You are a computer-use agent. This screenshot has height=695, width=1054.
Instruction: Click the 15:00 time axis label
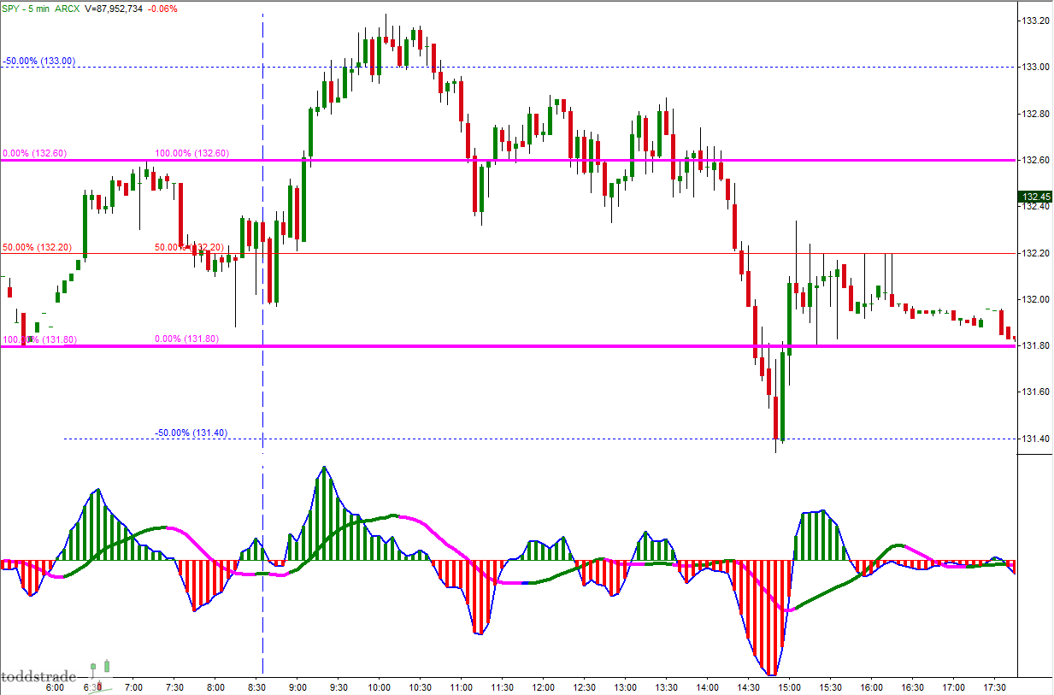pos(788,686)
